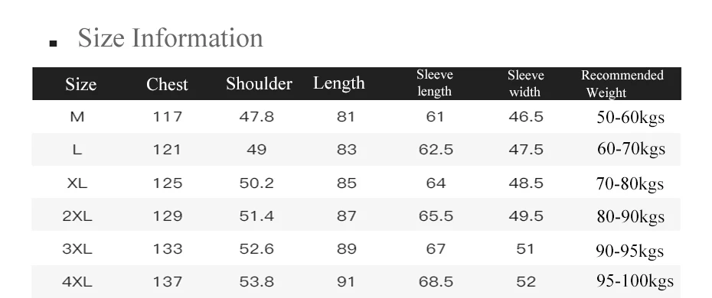Select the 4XL size row label
Image resolution: width=712 pixels, height=298 pixels.
[x=77, y=282]
